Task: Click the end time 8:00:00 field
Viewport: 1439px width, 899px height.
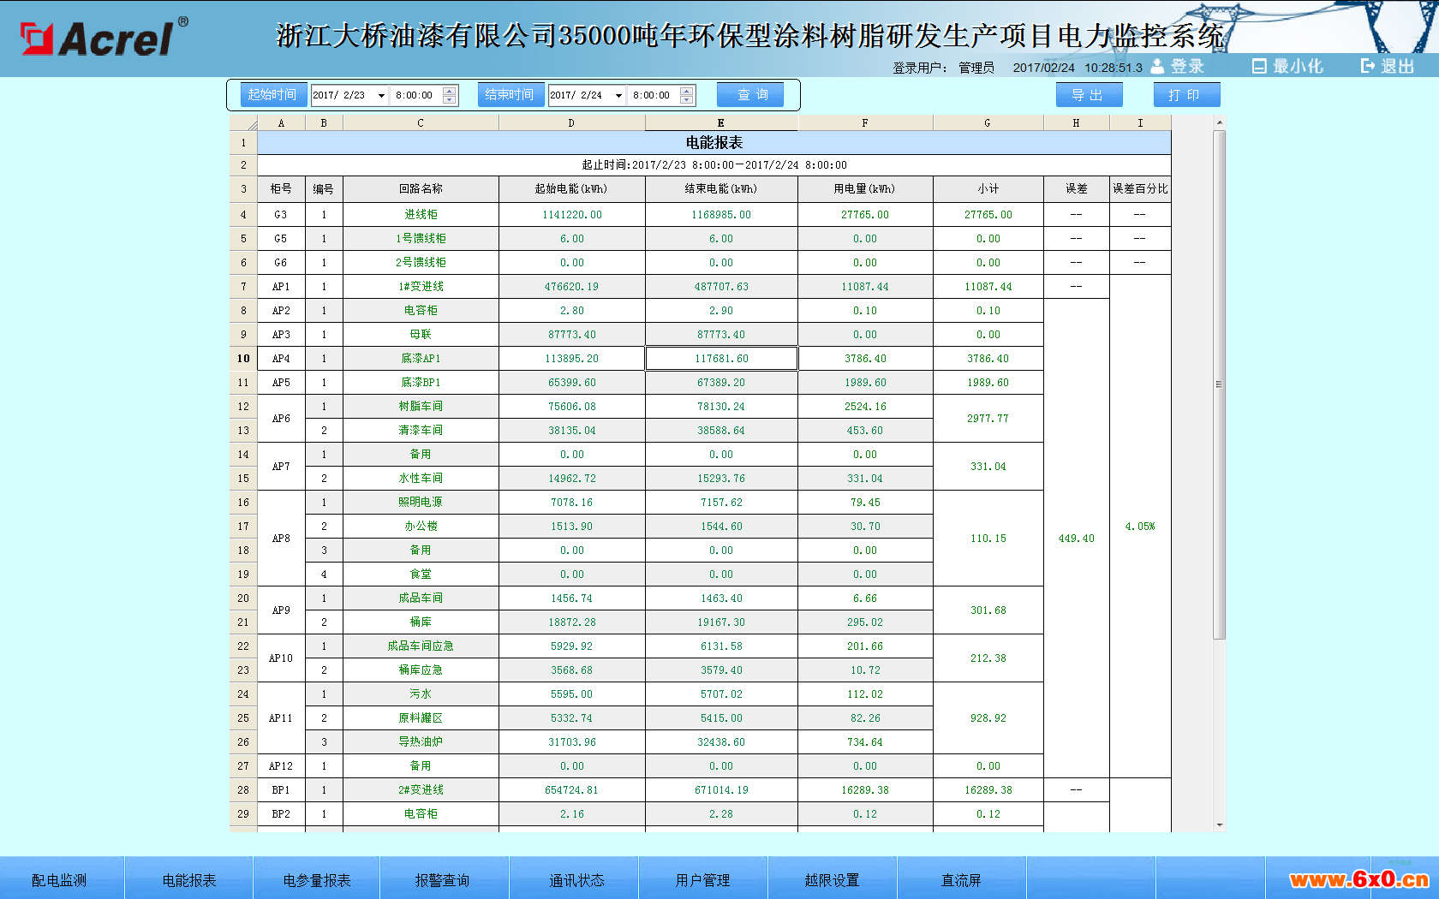Action: (x=654, y=95)
